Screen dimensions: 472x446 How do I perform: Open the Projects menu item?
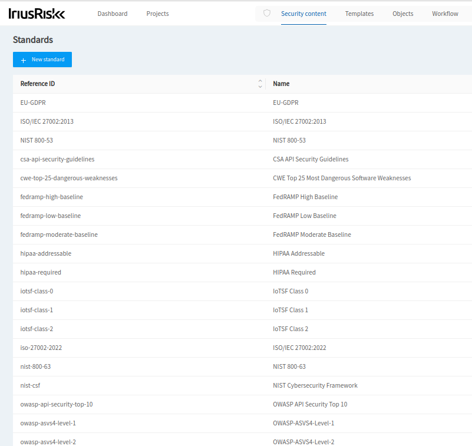157,14
